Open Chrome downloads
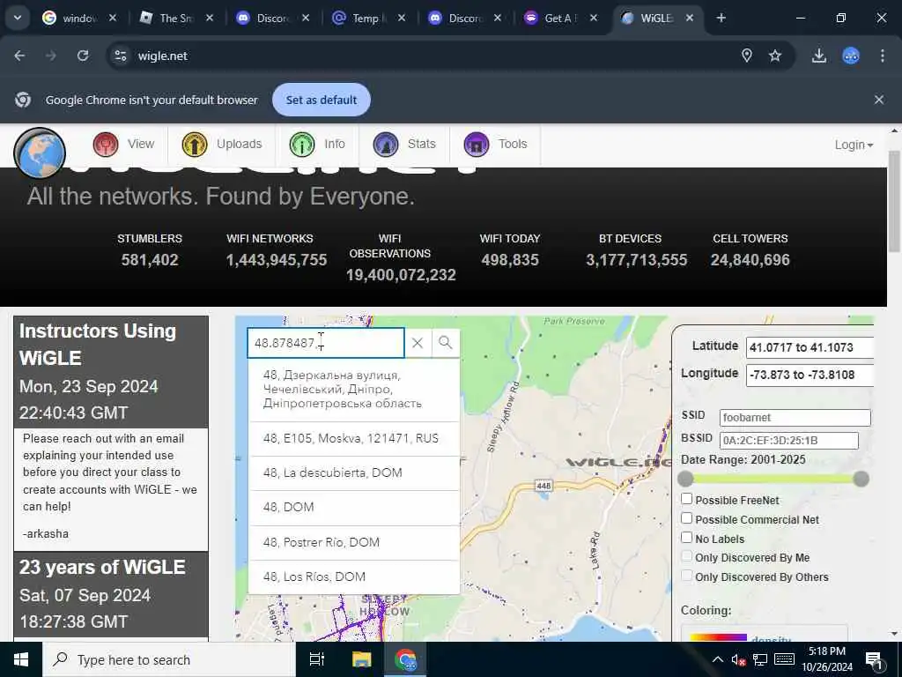The height and width of the screenshot is (677, 902). [x=819, y=56]
